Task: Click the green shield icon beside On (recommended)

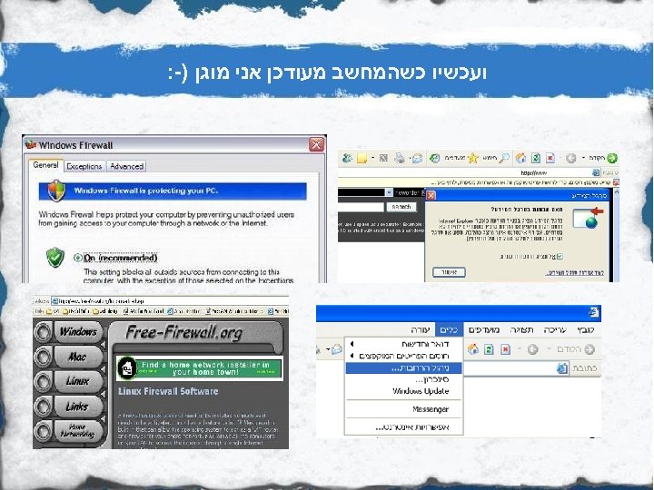Action: pyautogui.click(x=55, y=257)
